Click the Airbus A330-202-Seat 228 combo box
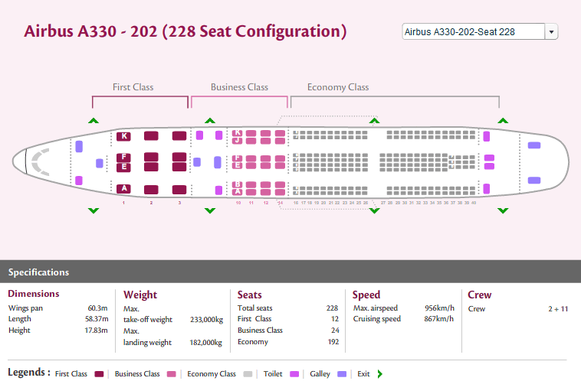 pos(480,32)
